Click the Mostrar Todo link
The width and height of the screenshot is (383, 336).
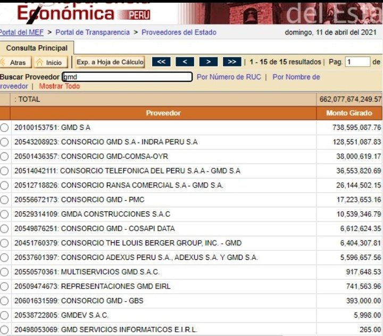(x=60, y=86)
